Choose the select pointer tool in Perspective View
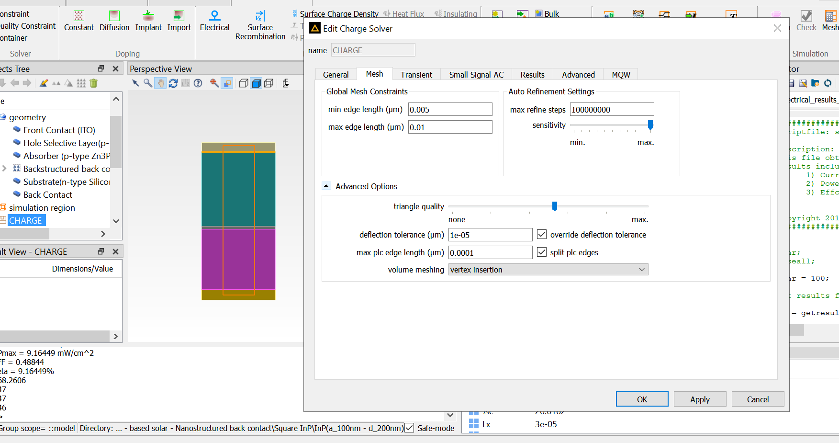 [x=135, y=83]
